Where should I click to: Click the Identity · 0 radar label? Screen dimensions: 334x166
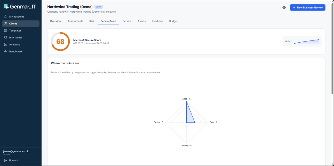coord(186,146)
